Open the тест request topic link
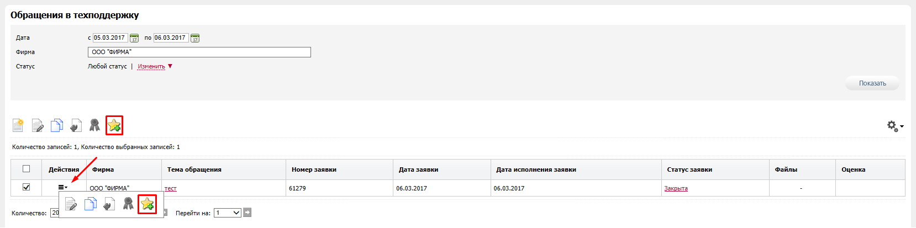Viewport: 916px width, 228px height. click(171, 189)
